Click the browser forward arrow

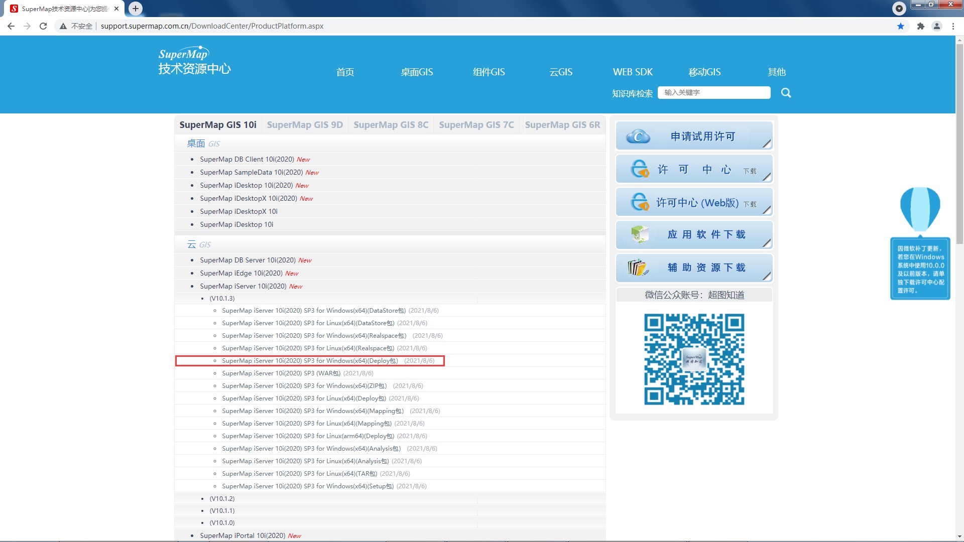pyautogui.click(x=27, y=26)
